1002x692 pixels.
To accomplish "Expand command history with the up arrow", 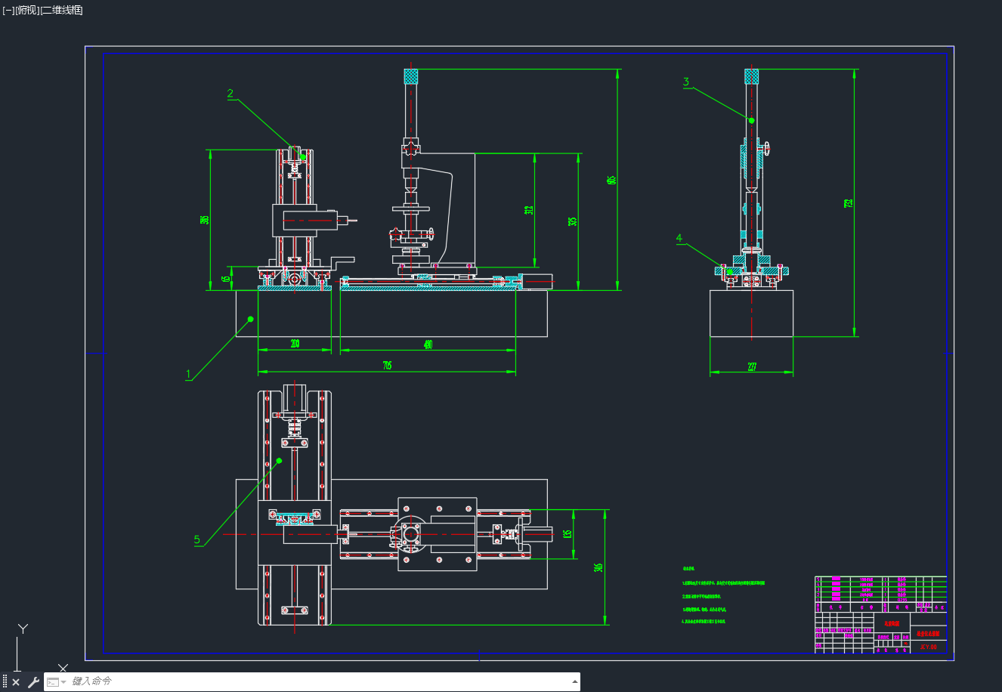I will click(x=574, y=682).
